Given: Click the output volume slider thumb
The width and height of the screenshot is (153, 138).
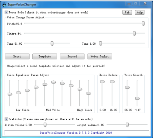Looking at the screenshot, I should 127,125.
